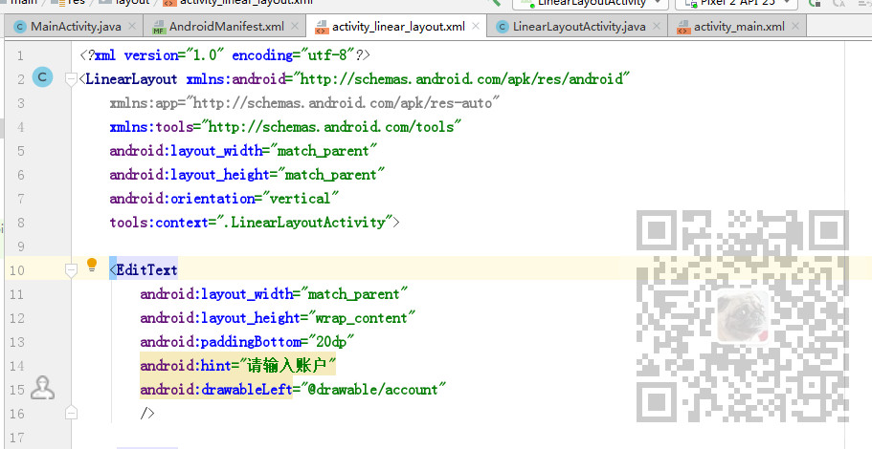
Task: Click the MainActivity.java class file icon
Action: (x=20, y=27)
